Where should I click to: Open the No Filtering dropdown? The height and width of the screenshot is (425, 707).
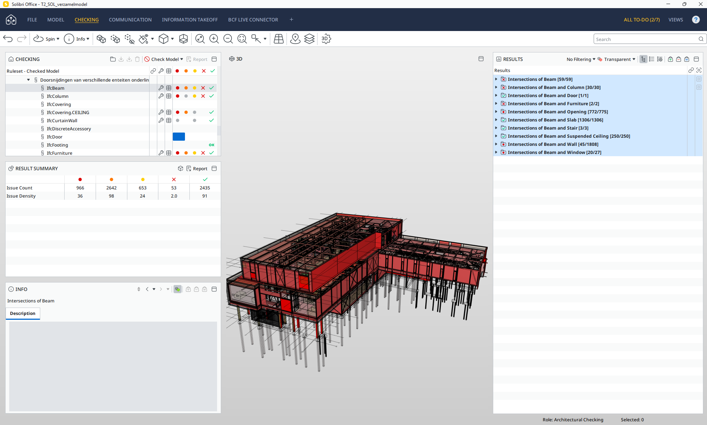click(x=581, y=59)
